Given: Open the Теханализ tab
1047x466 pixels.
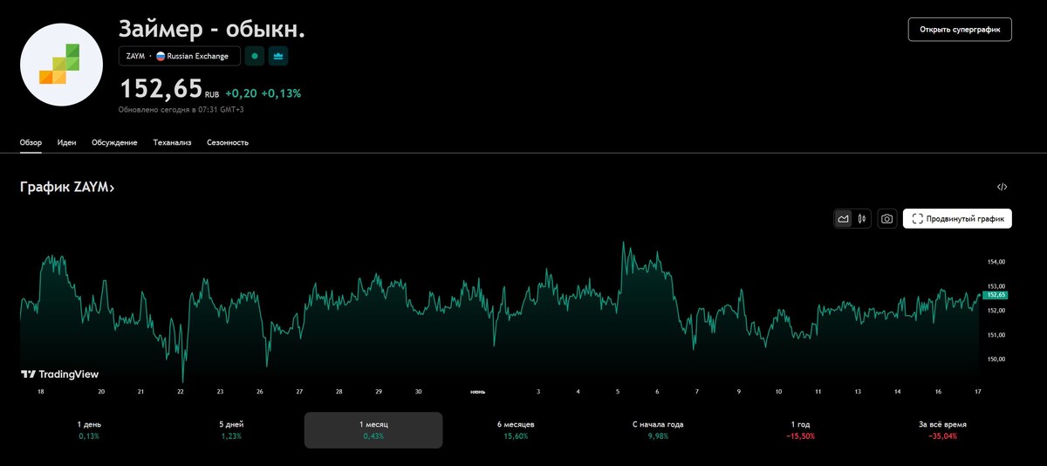Looking at the screenshot, I should point(172,142).
